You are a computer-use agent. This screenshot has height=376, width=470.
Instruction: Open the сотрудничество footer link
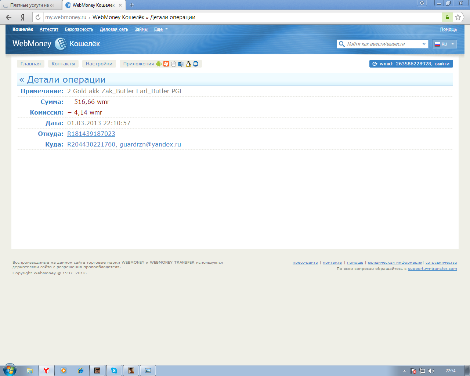tap(441, 263)
